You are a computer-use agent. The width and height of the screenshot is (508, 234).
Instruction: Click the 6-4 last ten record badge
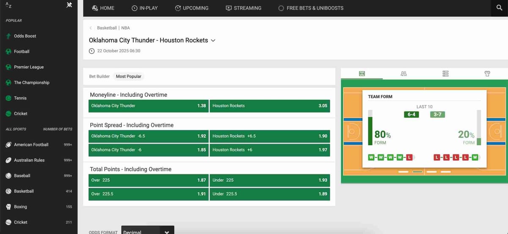pyautogui.click(x=411, y=114)
